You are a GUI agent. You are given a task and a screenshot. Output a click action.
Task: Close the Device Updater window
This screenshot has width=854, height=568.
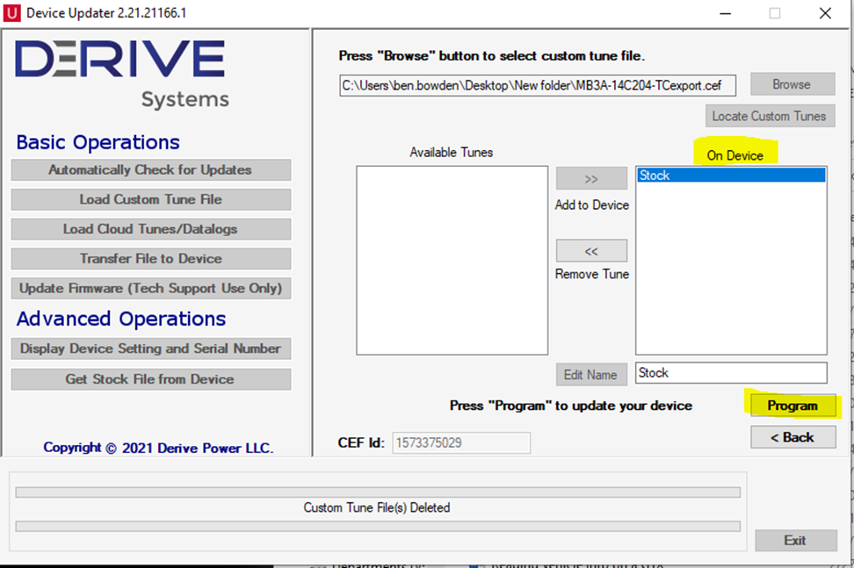pyautogui.click(x=825, y=13)
